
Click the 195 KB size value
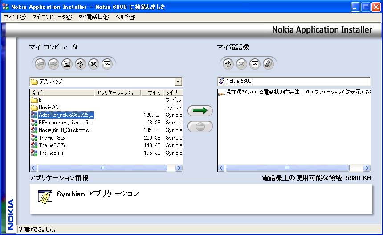click(x=152, y=153)
